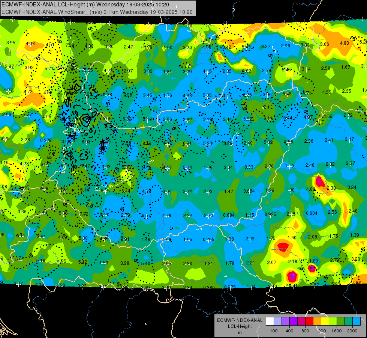Click the wind shear value 2.07
The width and height of the screenshot is (367, 338).
(272, 262)
